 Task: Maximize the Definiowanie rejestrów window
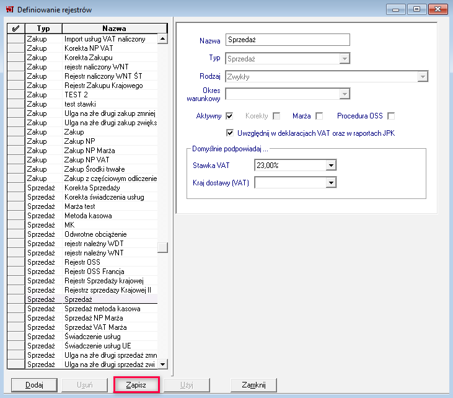tap(416, 9)
